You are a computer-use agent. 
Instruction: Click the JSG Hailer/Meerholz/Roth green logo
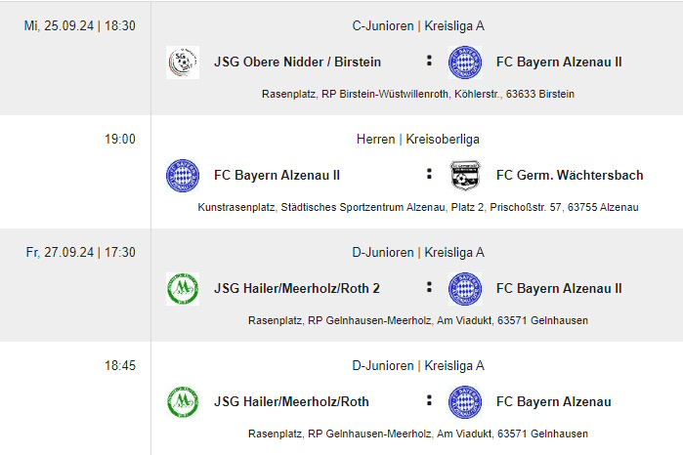coord(183,402)
